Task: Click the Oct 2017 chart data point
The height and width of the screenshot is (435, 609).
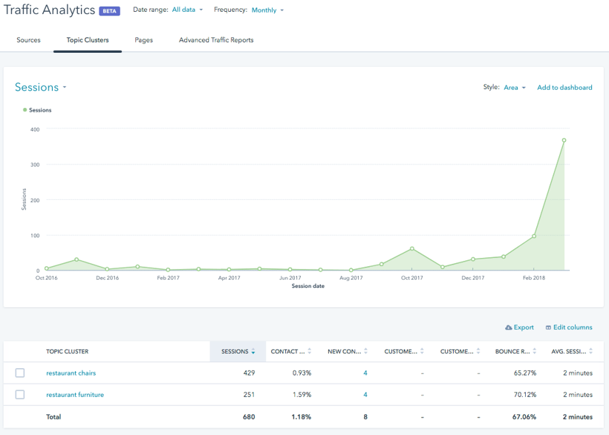Action: point(412,249)
